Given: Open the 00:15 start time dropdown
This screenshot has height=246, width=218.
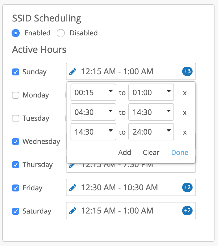Looking at the screenshot, I should click(x=93, y=93).
